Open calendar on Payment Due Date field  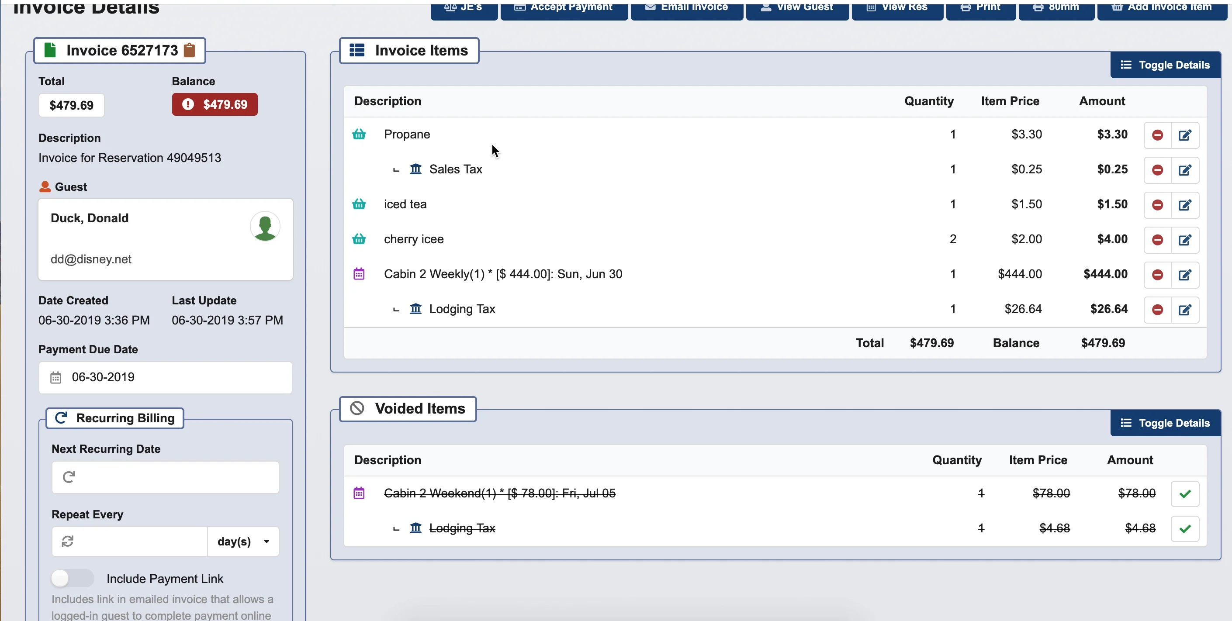click(x=56, y=377)
